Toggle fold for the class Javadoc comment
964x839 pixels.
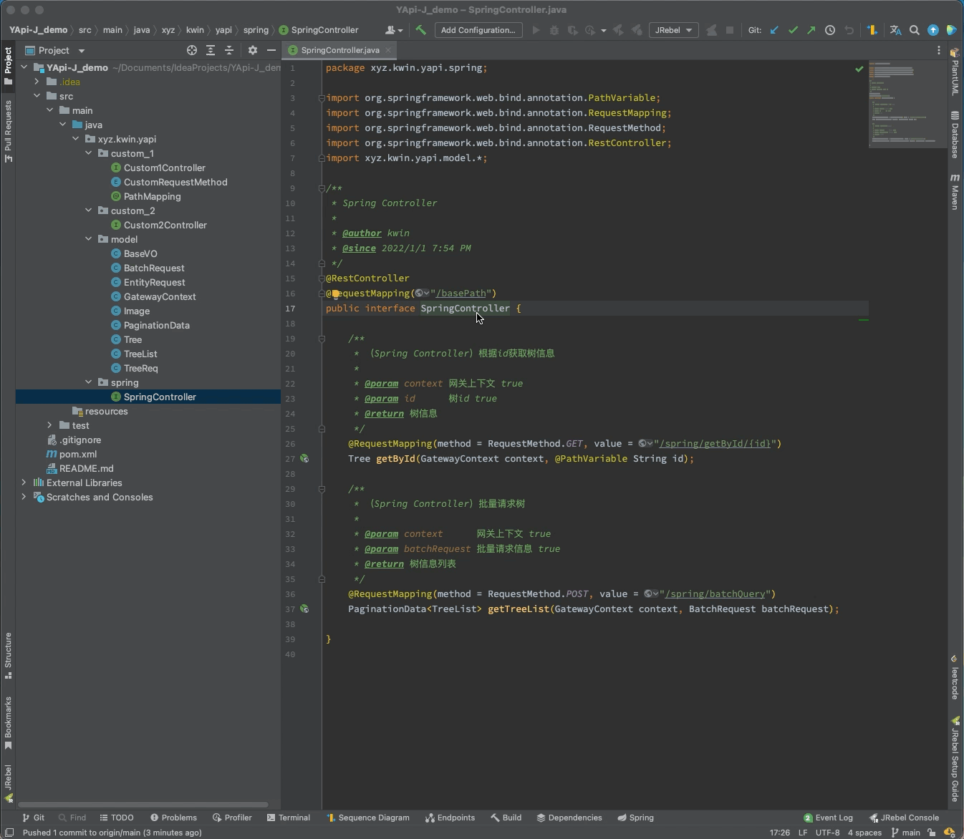(322, 188)
